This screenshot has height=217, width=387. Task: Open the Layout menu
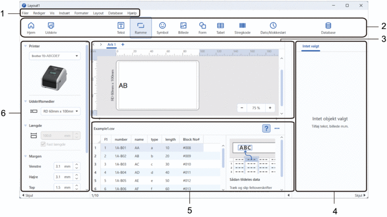click(x=98, y=13)
